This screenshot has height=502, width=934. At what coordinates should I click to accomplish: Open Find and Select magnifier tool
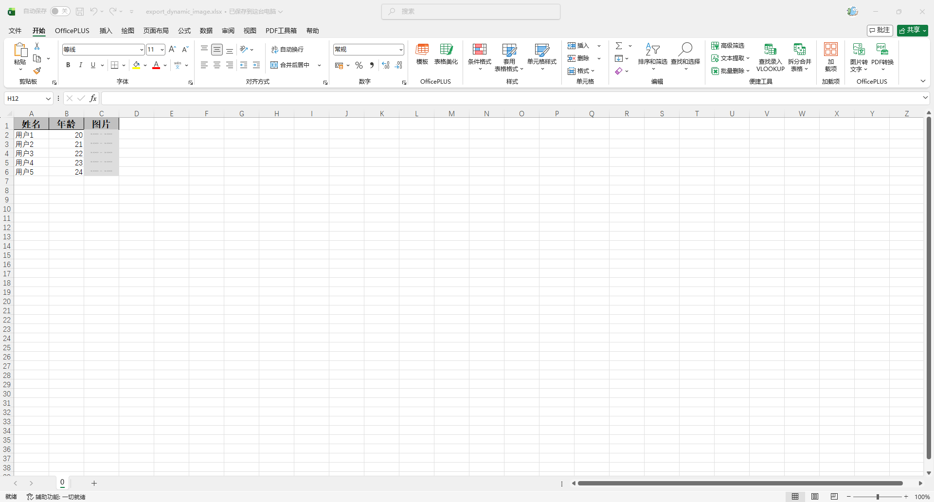pyautogui.click(x=685, y=50)
